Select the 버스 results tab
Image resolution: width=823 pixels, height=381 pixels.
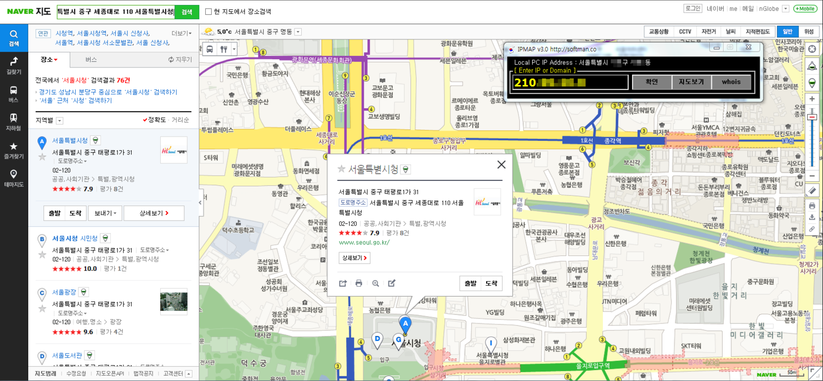91,60
